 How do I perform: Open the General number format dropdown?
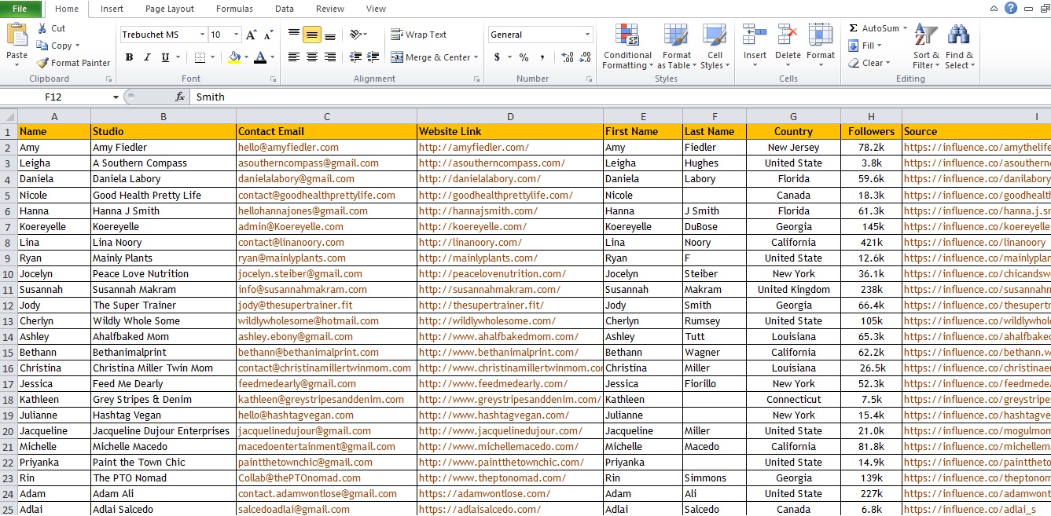pyautogui.click(x=587, y=35)
